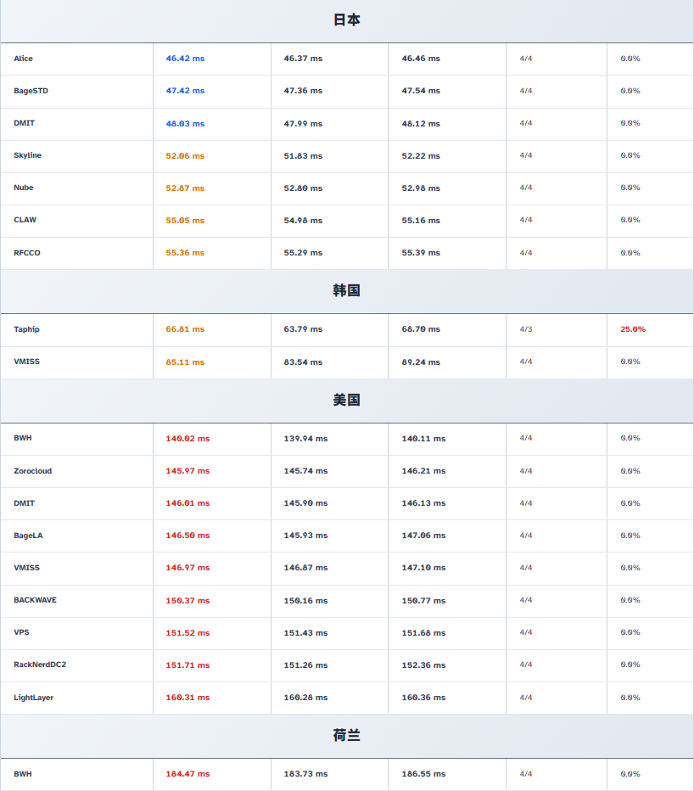Click the Taphip 4/3 packet count

tap(526, 329)
